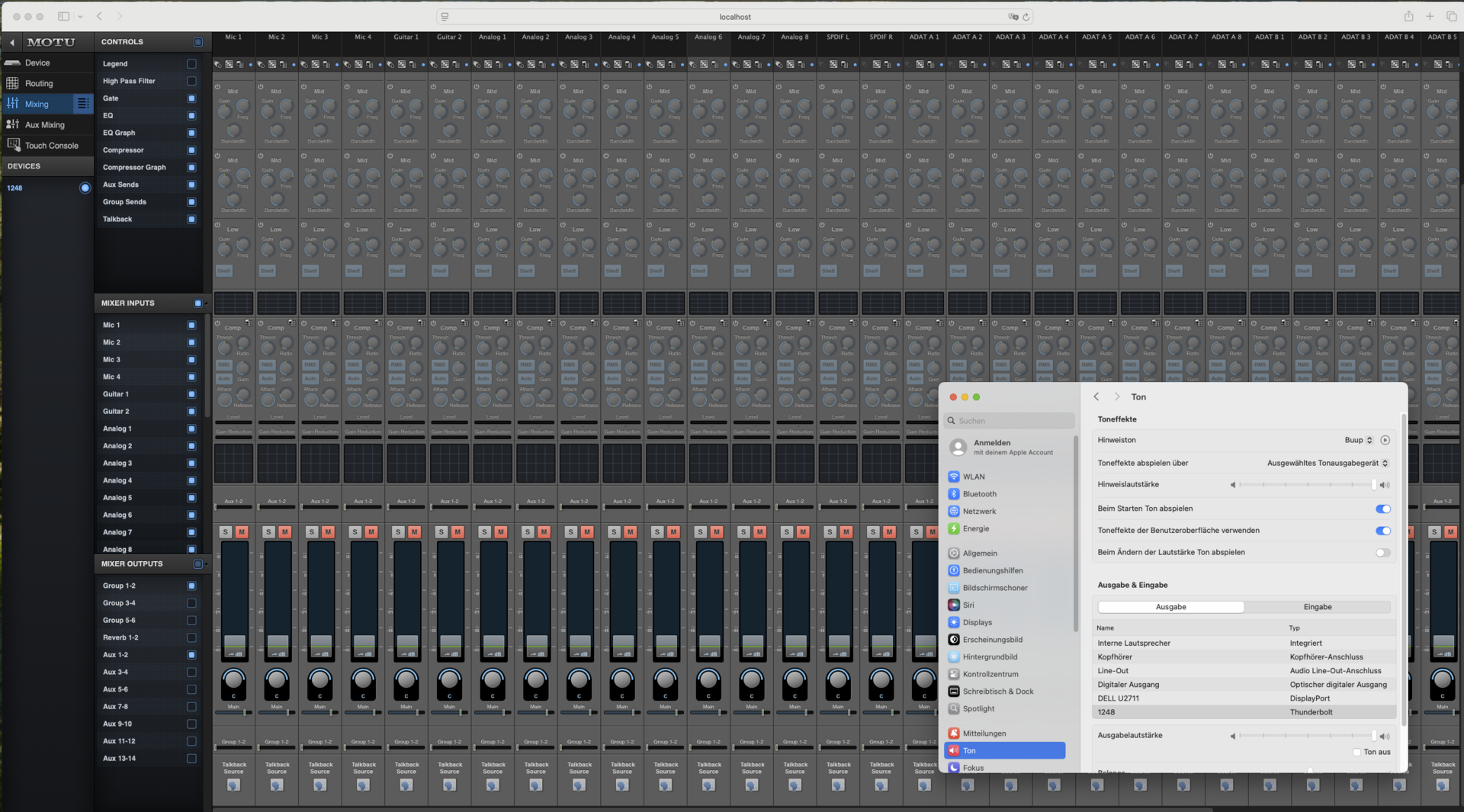The width and height of the screenshot is (1464, 812).
Task: Open the Touch Console view
Action: pyautogui.click(x=51, y=146)
